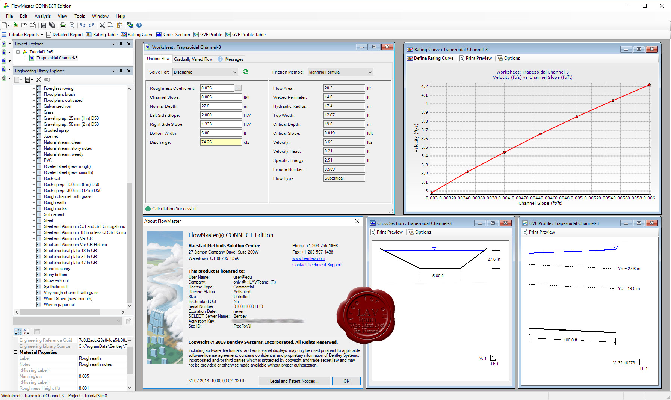Click Legal and Patent Notices button
Screen dimensions: 671x400
coord(294,381)
